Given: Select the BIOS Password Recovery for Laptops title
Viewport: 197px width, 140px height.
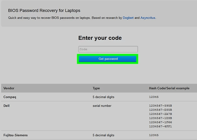Looking at the screenshot, I should [44, 10].
